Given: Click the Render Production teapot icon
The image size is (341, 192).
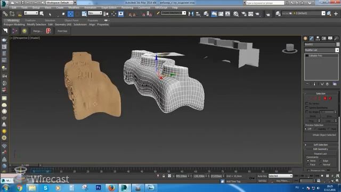Looking at the screenshot, I should tap(258, 14).
